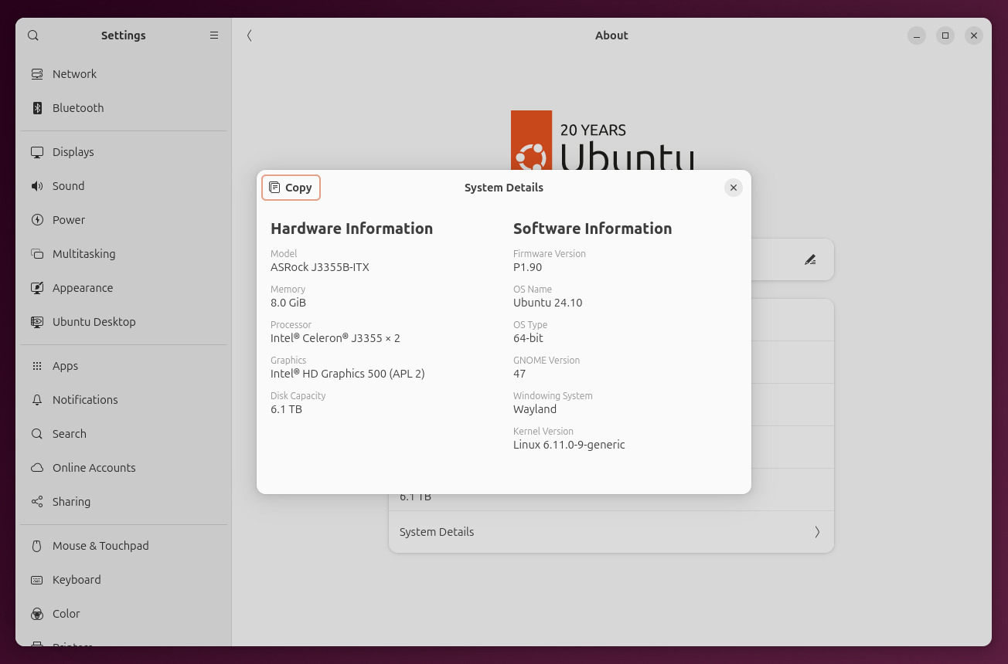Screen dimensions: 1008x664
Task: Go back using the header arrow
Action: 250,36
